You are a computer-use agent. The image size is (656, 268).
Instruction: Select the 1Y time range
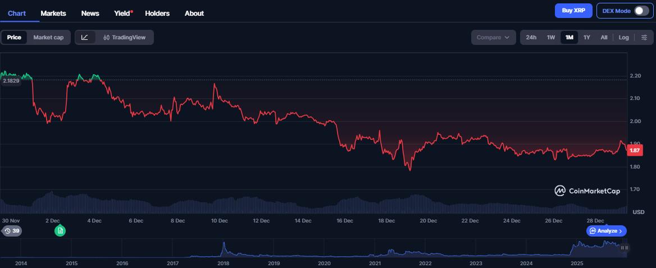(587, 38)
